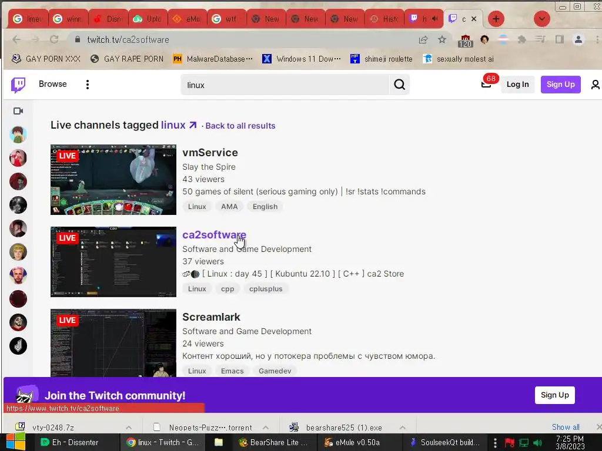Reload the page with refresh icon
Image resolution: width=602 pixels, height=451 pixels.
coord(54,39)
